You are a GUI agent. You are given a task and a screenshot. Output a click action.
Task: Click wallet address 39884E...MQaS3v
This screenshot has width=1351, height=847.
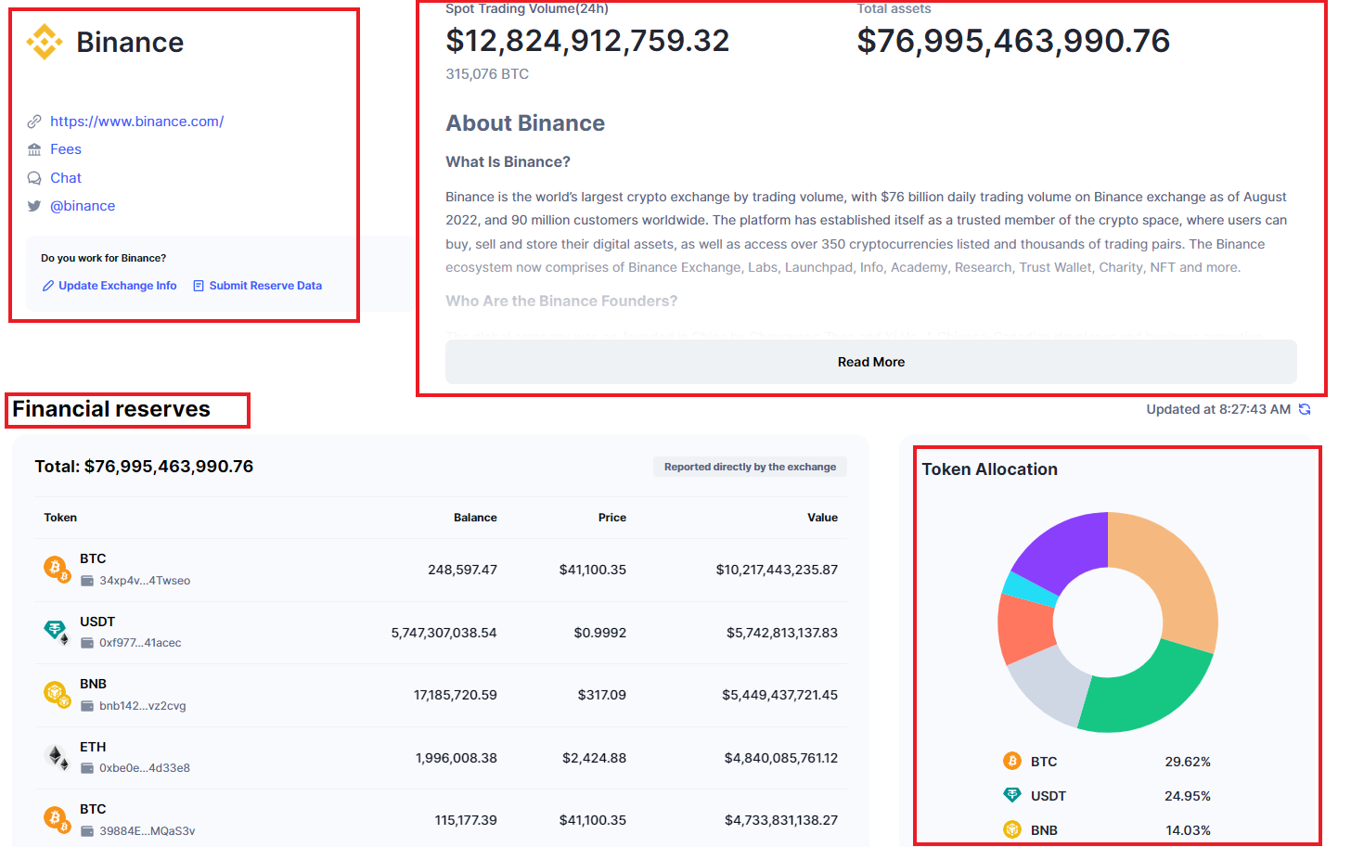(x=148, y=831)
